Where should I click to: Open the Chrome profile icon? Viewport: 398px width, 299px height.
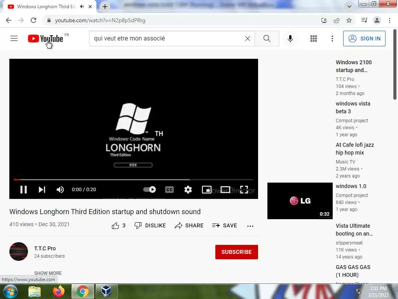[x=377, y=20]
